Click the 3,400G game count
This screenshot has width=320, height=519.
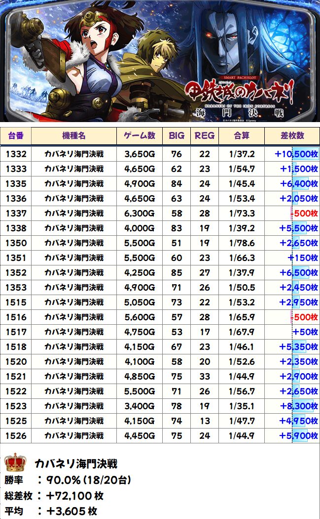point(140,406)
